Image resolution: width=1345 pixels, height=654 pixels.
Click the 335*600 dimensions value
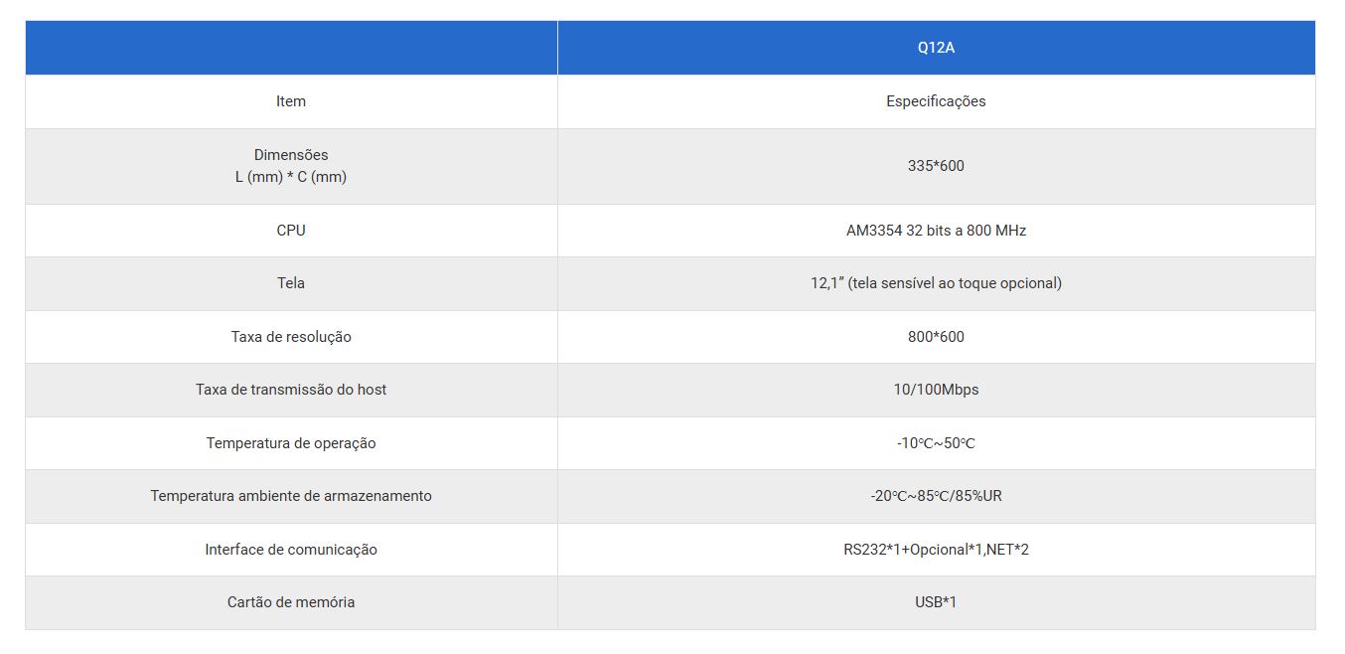pos(936,166)
